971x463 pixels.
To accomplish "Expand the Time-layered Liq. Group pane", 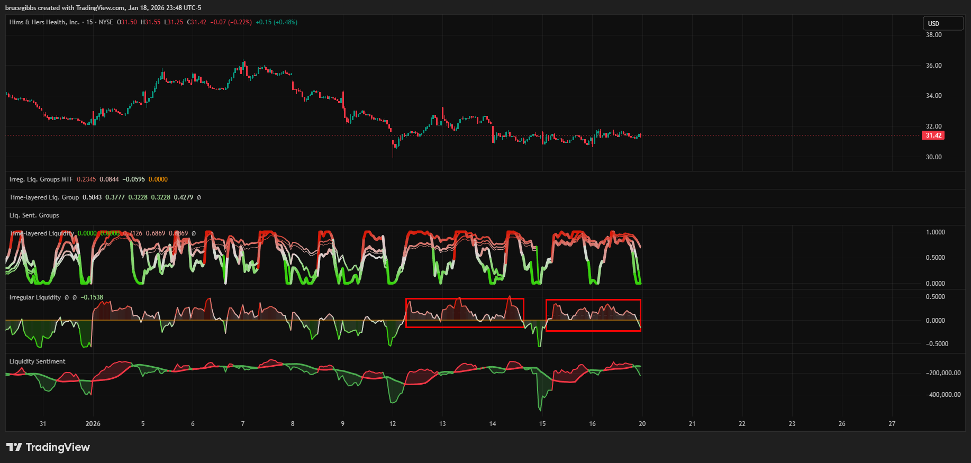I will click(44, 197).
